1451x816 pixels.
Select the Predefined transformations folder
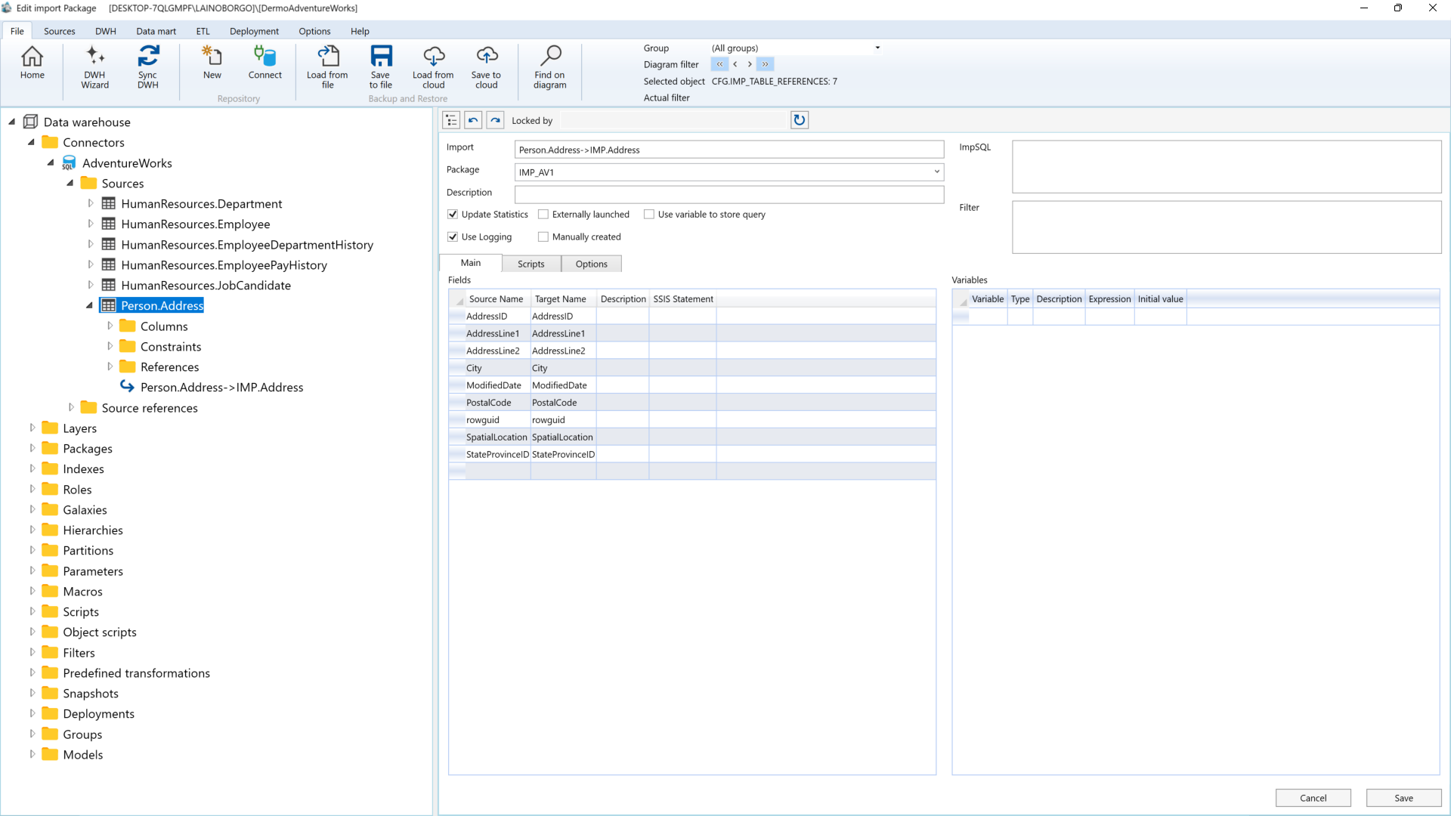point(136,672)
